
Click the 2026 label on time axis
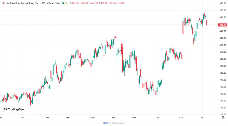tap(92, 117)
